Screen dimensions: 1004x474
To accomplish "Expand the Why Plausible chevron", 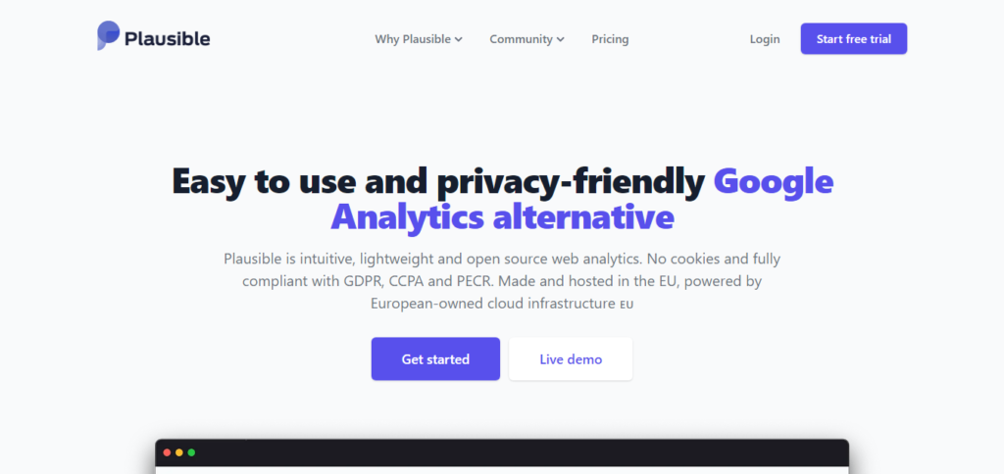I will tap(459, 39).
